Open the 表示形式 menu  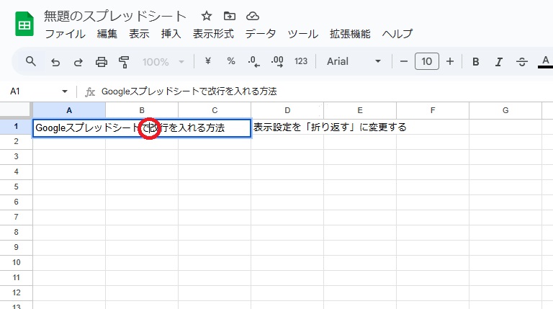click(x=213, y=34)
